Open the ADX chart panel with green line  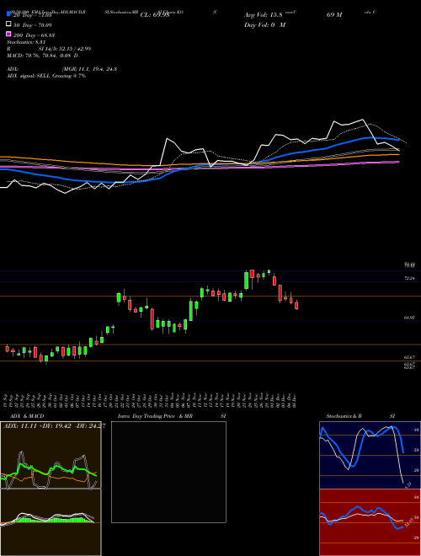(x=51, y=455)
